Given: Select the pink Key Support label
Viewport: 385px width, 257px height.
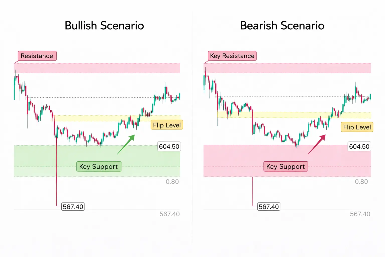Looking at the screenshot, I should [x=285, y=166].
